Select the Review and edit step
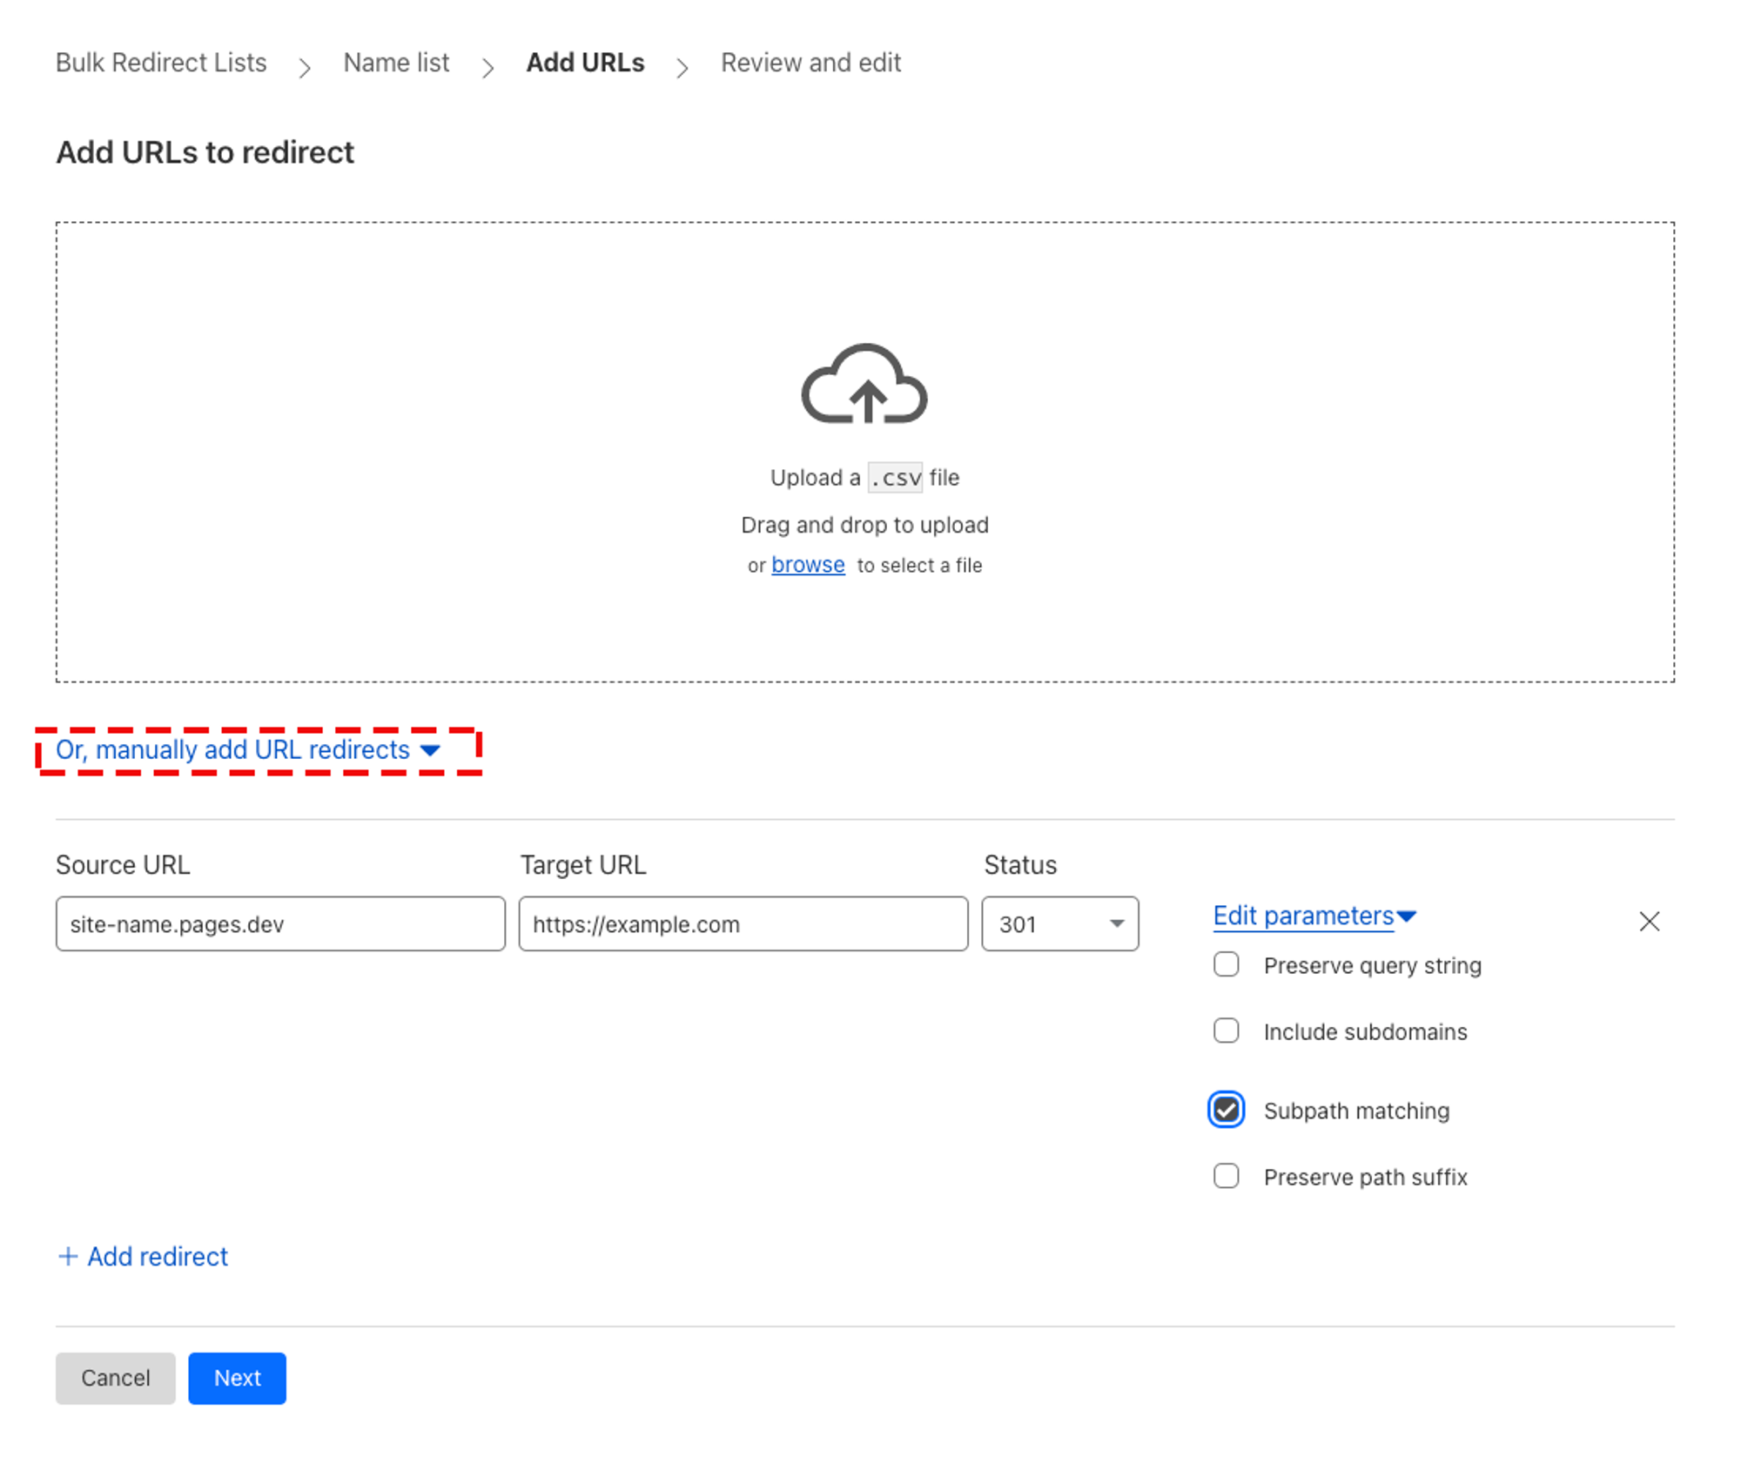The image size is (1741, 1477). [810, 62]
